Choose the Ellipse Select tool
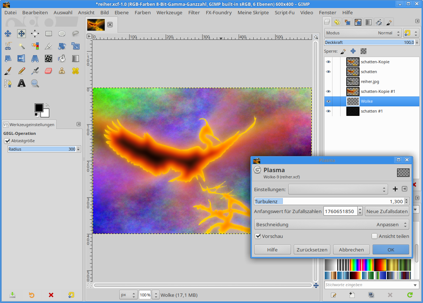The image size is (423, 303). (x=62, y=34)
